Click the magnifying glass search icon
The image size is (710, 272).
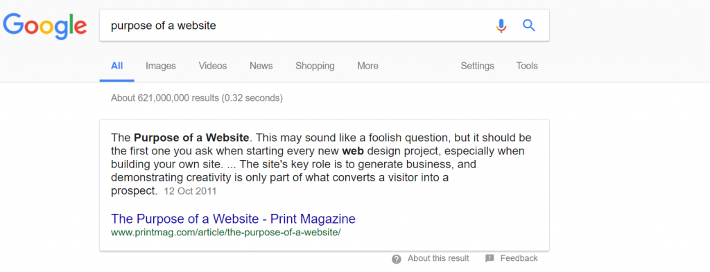tap(528, 26)
